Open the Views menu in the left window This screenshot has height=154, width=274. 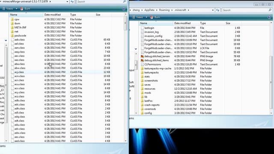[9, 9]
